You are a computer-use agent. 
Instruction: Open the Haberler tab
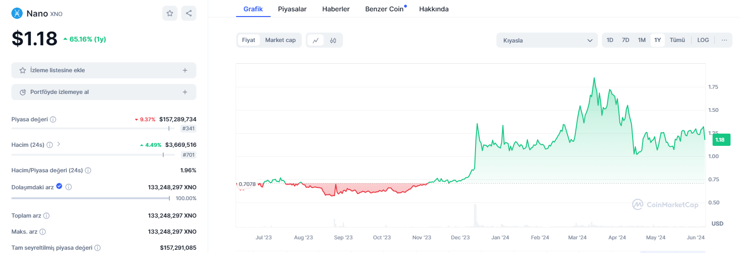click(336, 9)
